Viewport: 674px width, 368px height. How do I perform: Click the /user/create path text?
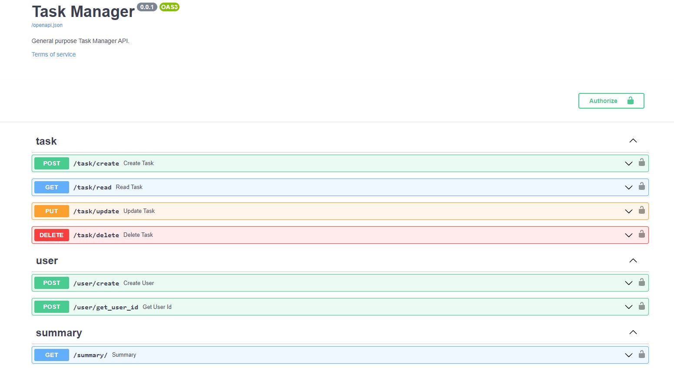pyautogui.click(x=96, y=283)
